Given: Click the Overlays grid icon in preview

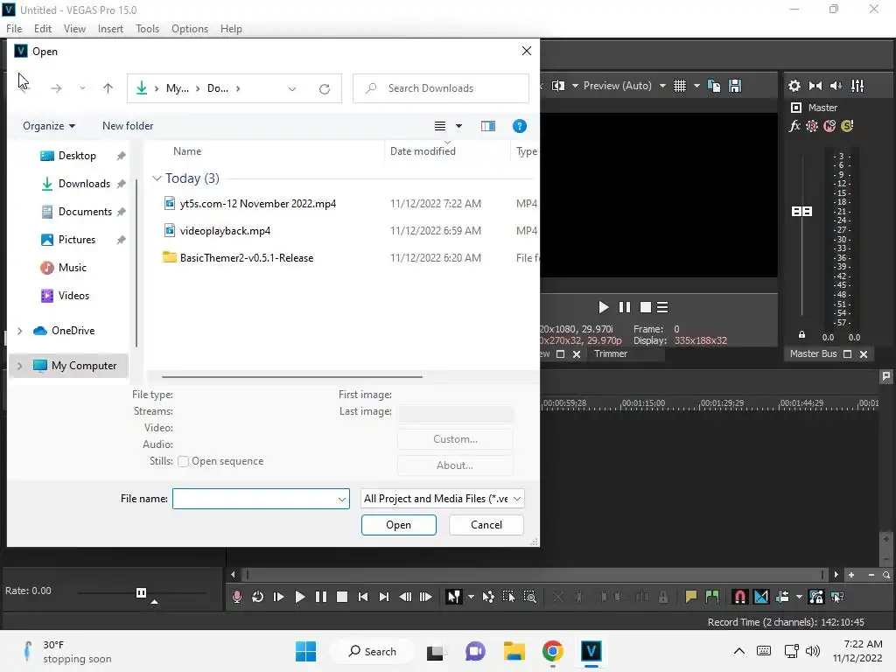Looking at the screenshot, I should pos(679,86).
